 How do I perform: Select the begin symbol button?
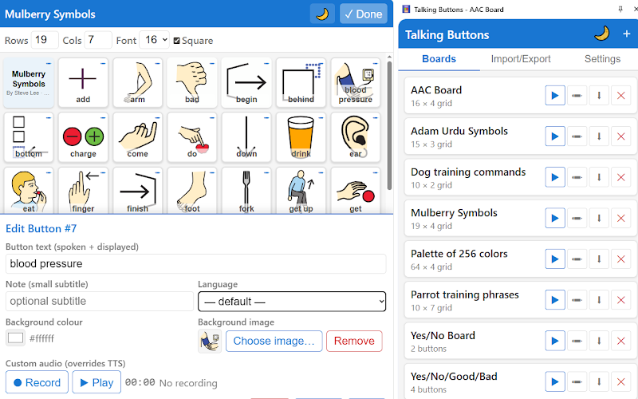click(246, 83)
